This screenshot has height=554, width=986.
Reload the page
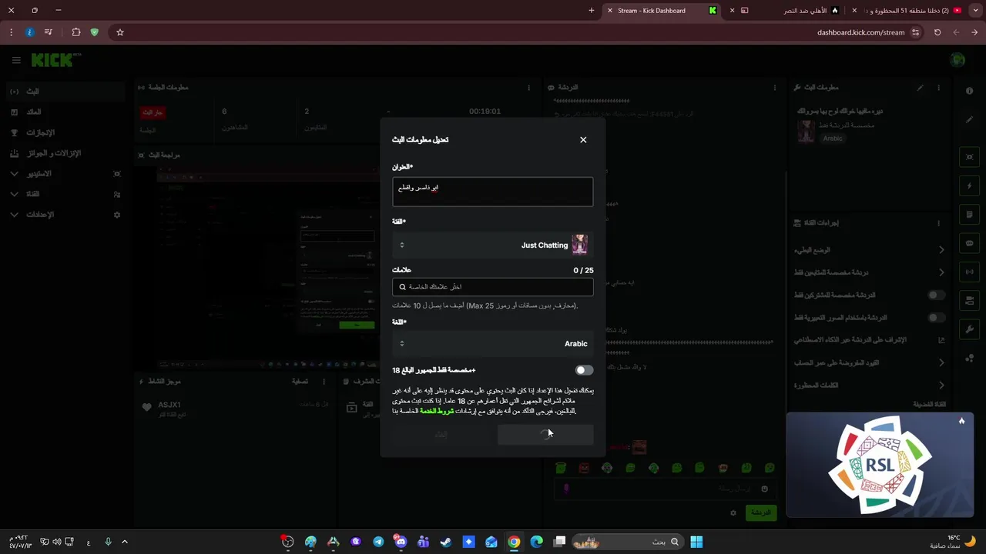point(937,32)
